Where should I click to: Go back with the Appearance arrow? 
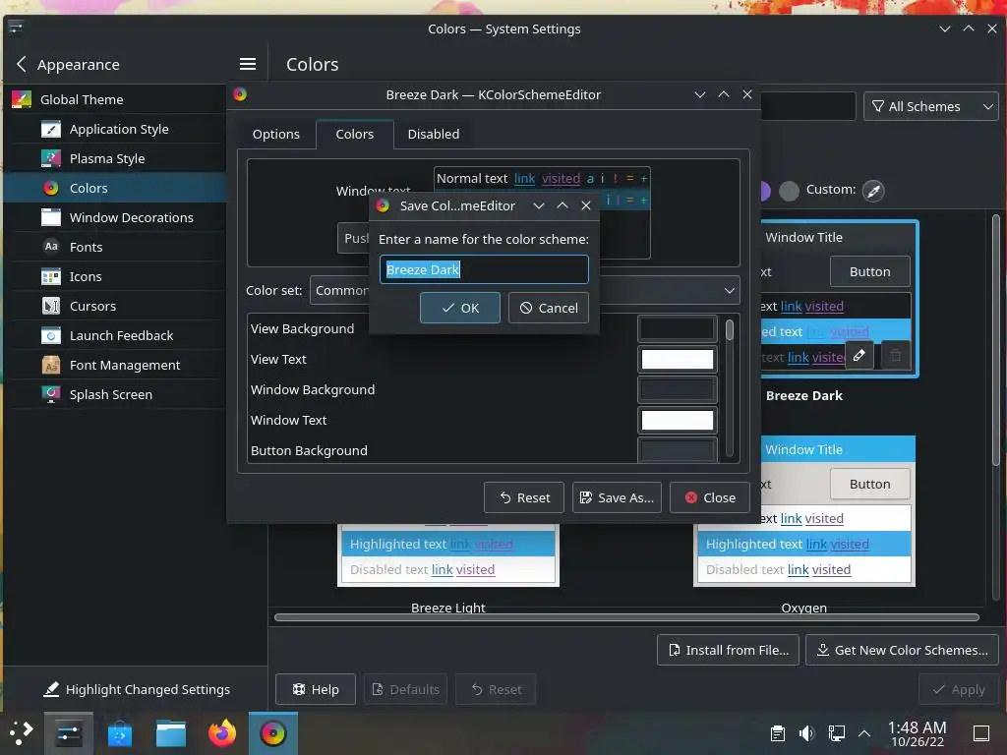22,64
